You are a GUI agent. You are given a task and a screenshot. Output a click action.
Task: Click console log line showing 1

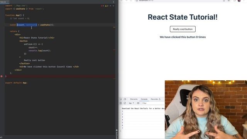point(122,111)
